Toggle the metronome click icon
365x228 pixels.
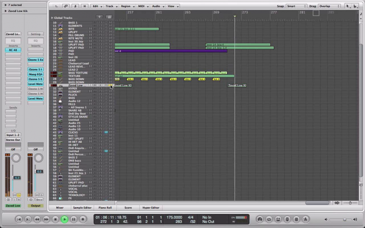pos(305,219)
